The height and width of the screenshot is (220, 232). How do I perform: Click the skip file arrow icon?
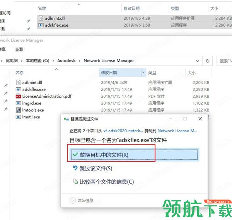pos(75,168)
